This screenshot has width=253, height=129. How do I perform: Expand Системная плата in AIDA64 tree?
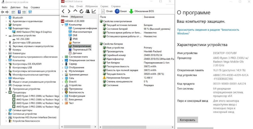(63, 57)
